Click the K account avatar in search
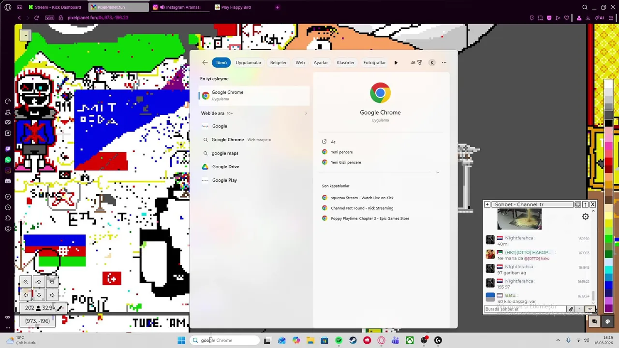Viewport: 619px width, 348px height. pos(432,62)
